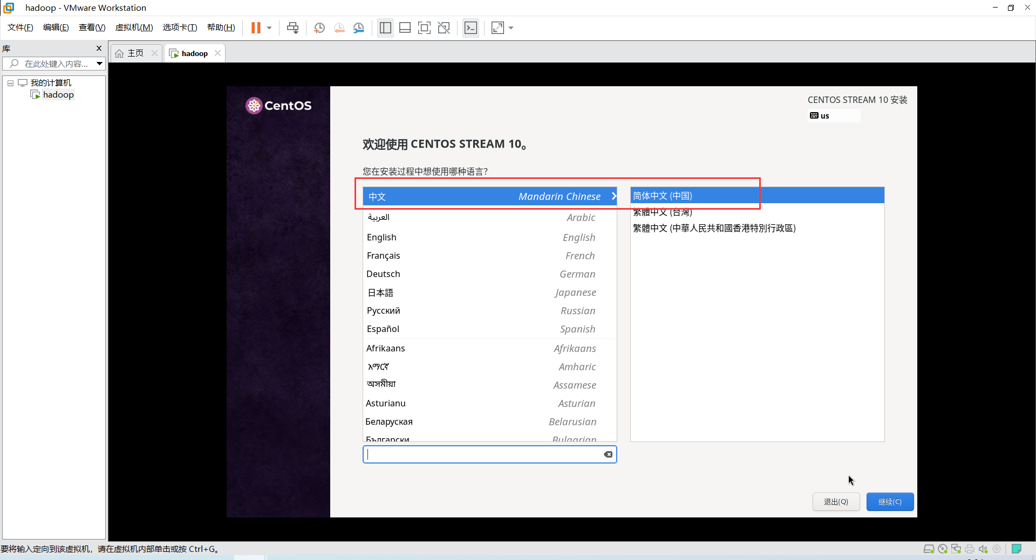Click the sound card status icon

click(x=983, y=549)
